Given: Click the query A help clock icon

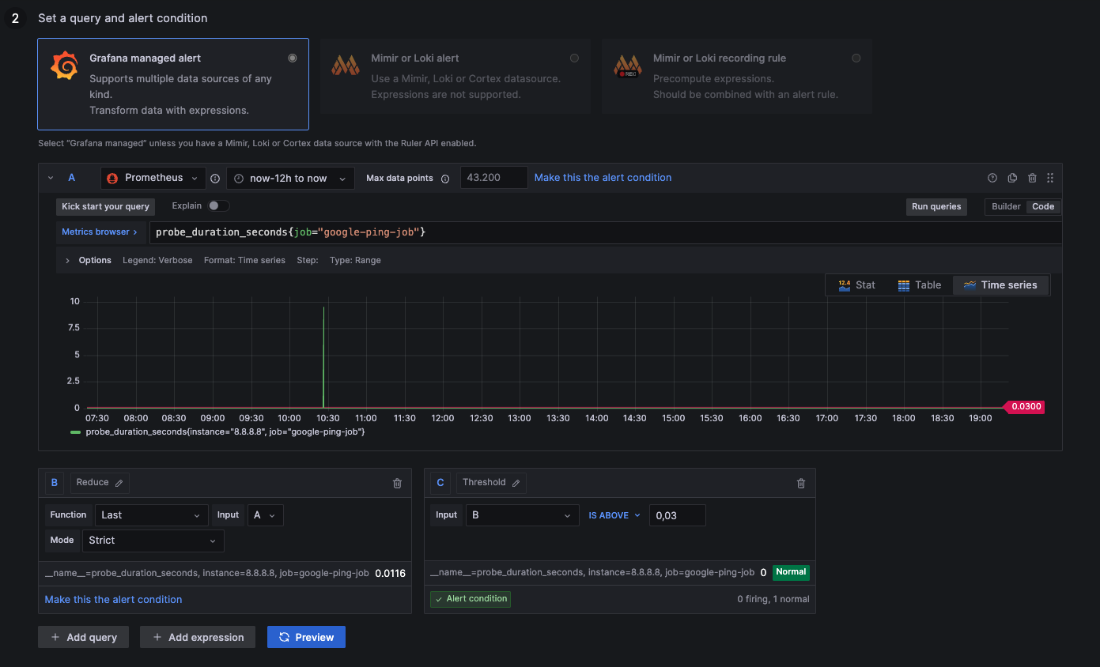Looking at the screenshot, I should 992,178.
